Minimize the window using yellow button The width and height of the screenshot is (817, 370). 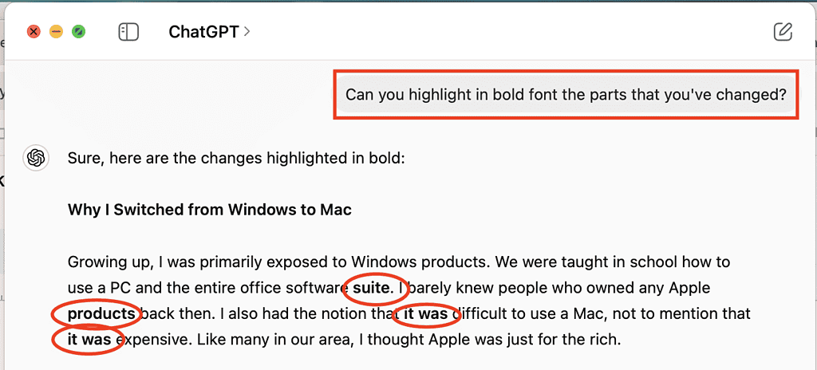click(56, 32)
